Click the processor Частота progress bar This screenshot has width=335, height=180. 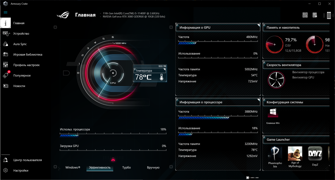coord(218,118)
